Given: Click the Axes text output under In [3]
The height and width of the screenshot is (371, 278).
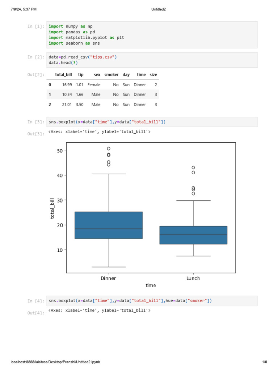Looking at the screenshot, I should coord(99,132).
